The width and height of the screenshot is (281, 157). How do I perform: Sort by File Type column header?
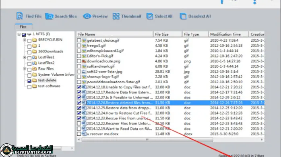(x=195, y=34)
